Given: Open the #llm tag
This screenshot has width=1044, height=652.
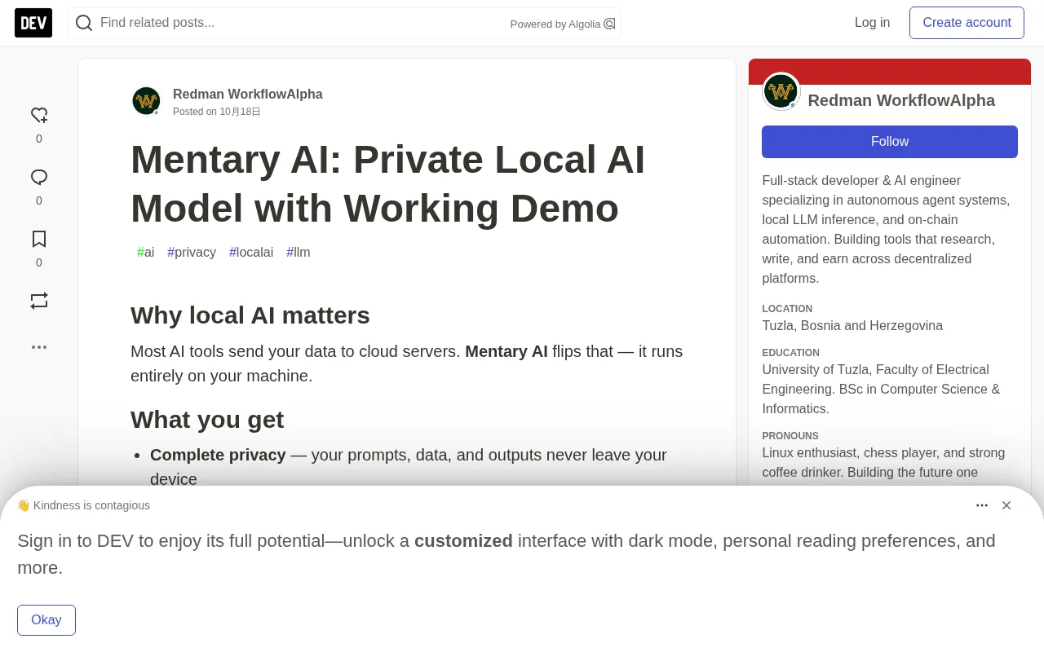Looking at the screenshot, I should point(299,253).
